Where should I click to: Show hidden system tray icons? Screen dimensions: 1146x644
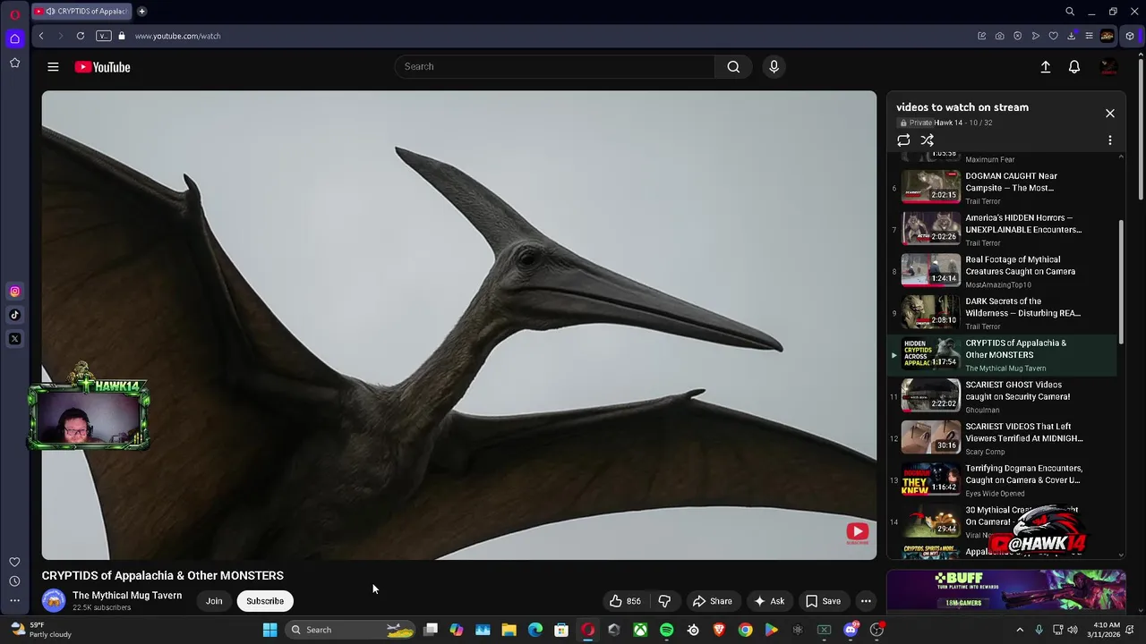pos(1019,630)
